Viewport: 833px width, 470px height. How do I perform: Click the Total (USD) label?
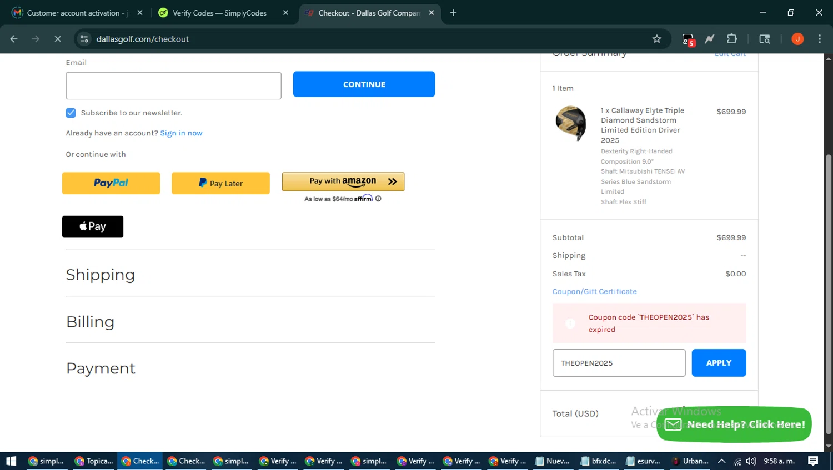[x=575, y=413]
